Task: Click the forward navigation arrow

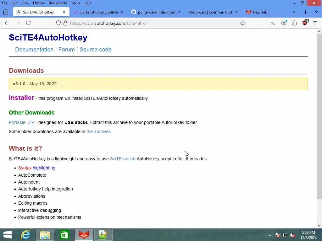Action: pyautogui.click(x=18, y=23)
